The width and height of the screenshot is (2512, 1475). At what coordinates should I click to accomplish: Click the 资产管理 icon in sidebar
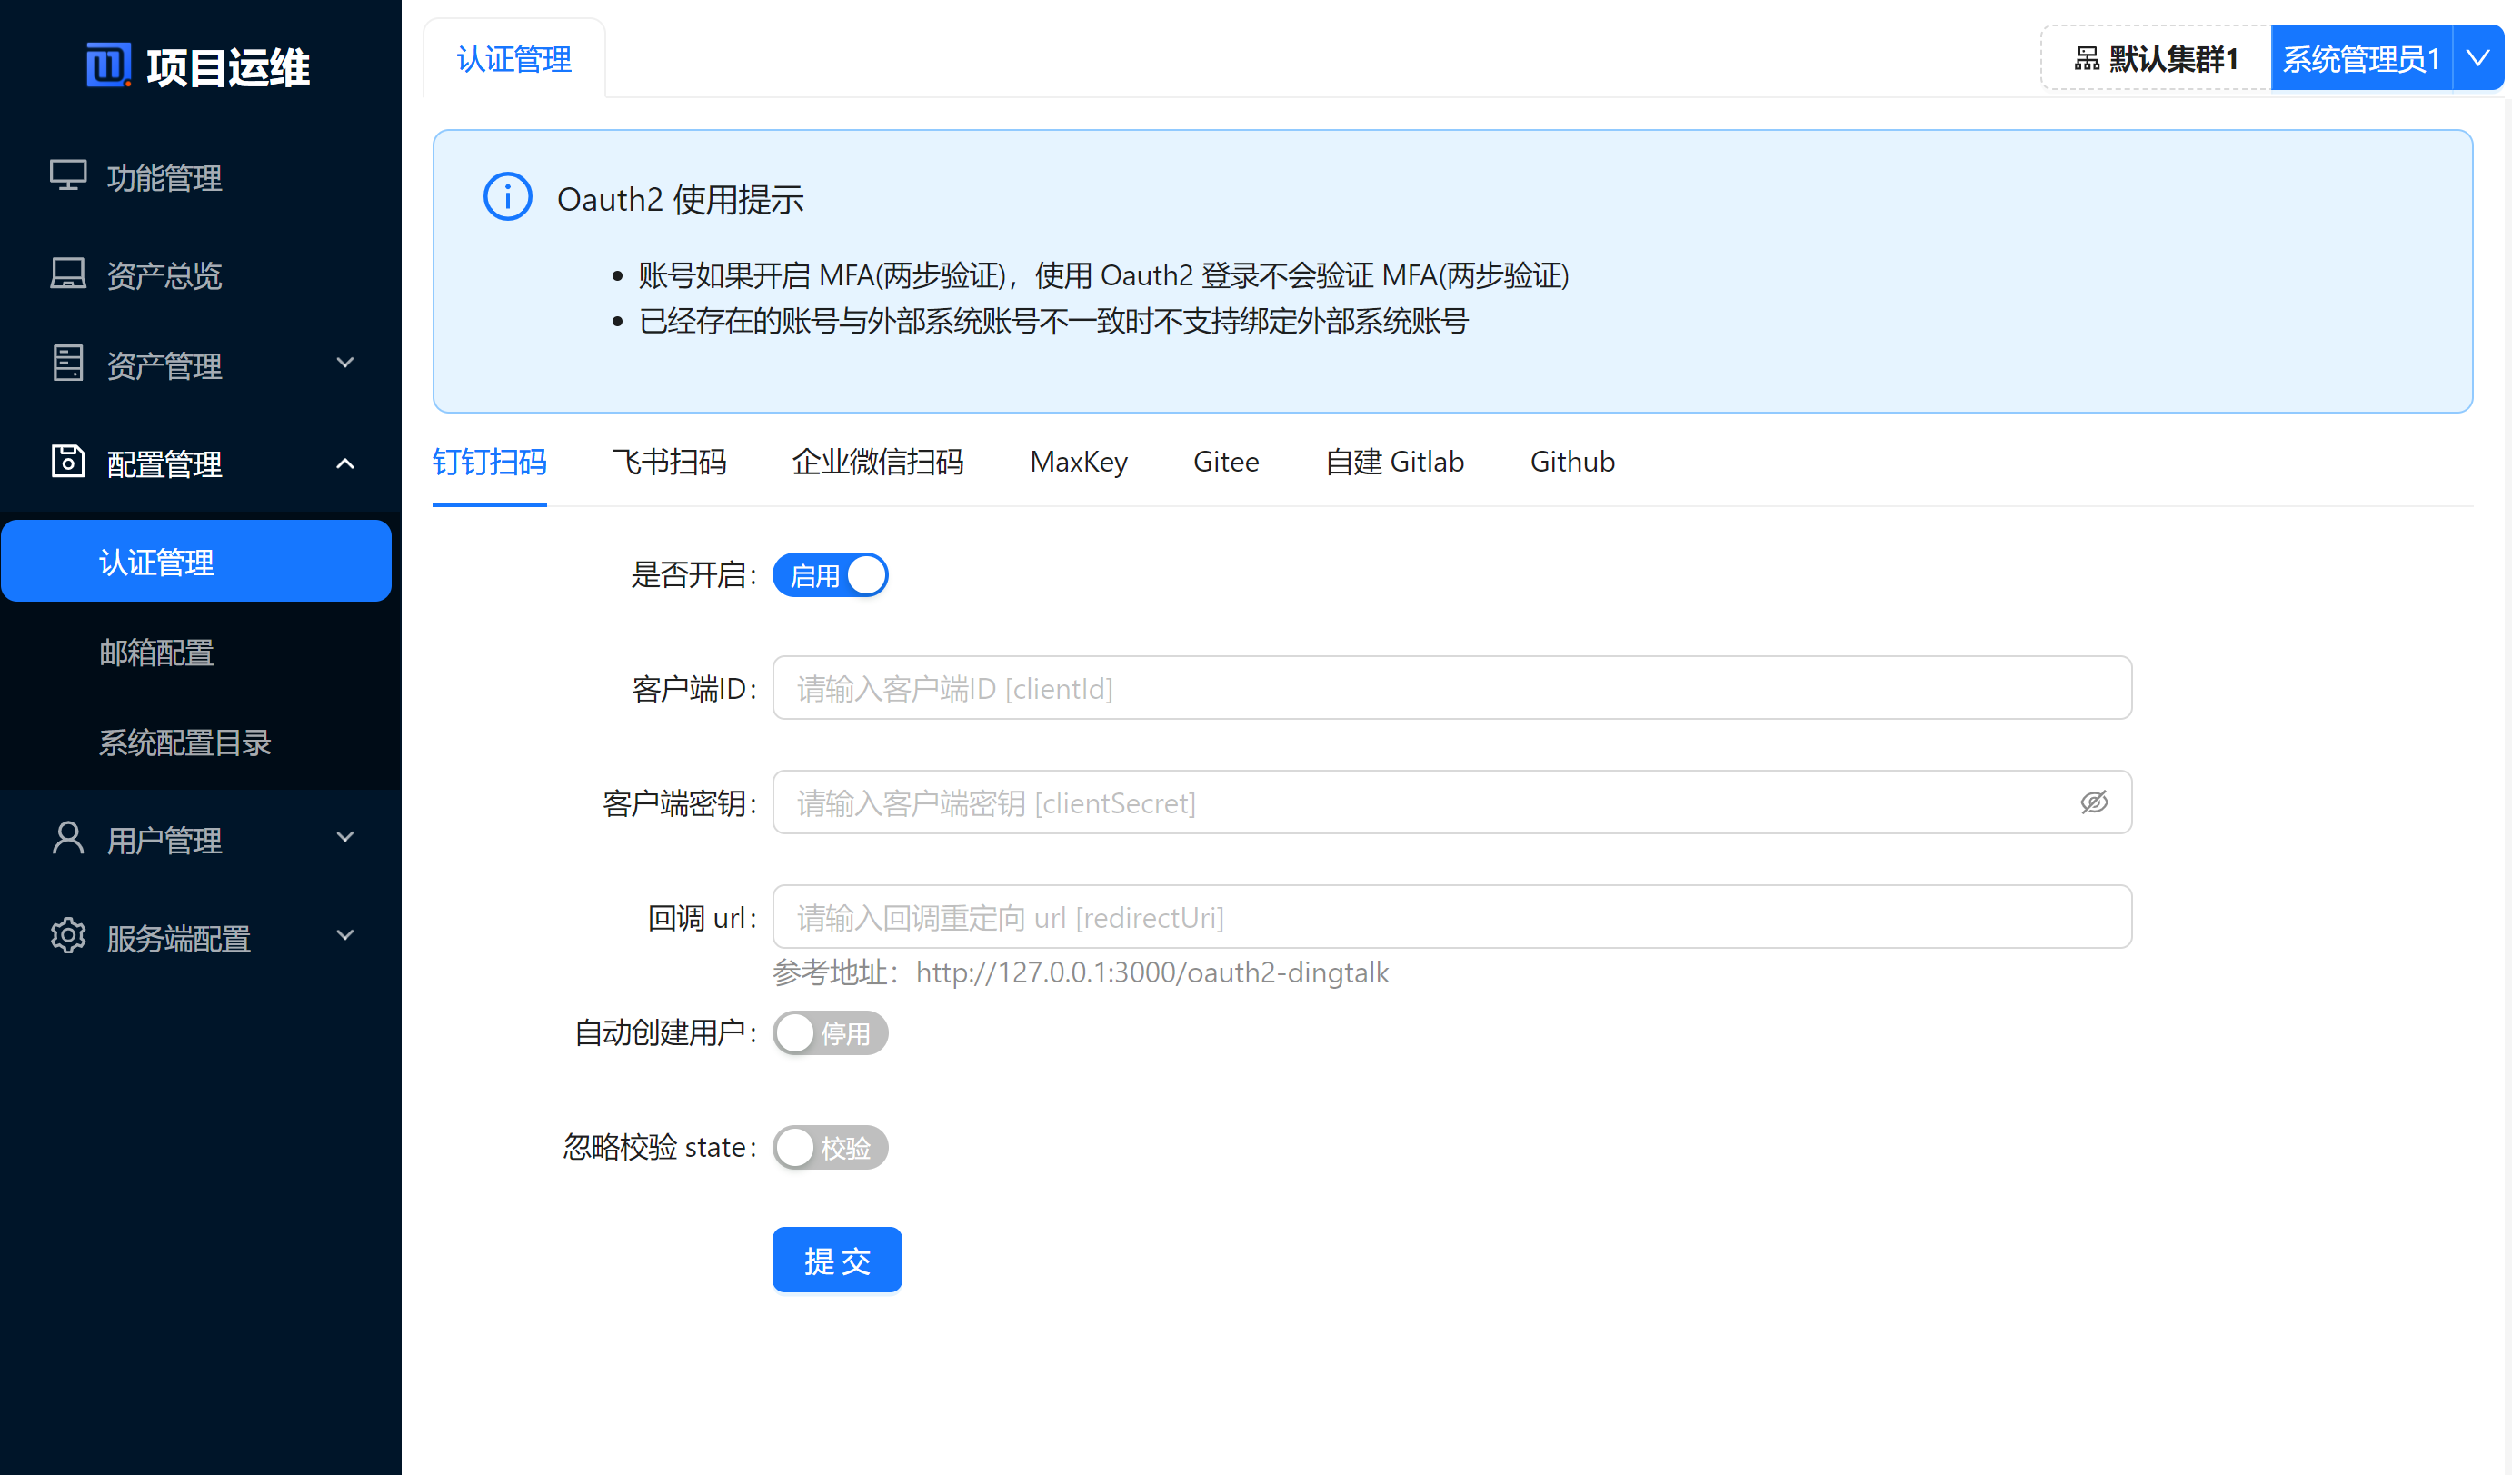point(68,364)
